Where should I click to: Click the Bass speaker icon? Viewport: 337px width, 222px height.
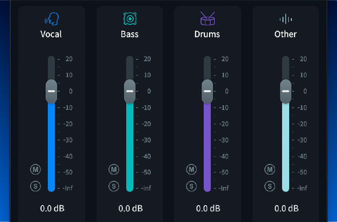(130, 19)
